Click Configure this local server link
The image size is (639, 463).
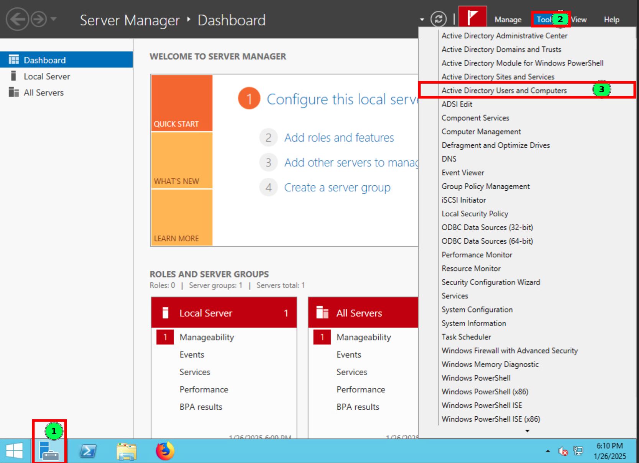coord(342,99)
